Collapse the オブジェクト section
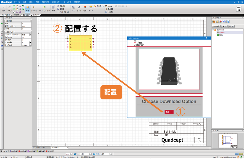244x159 pixels. point(5,32)
